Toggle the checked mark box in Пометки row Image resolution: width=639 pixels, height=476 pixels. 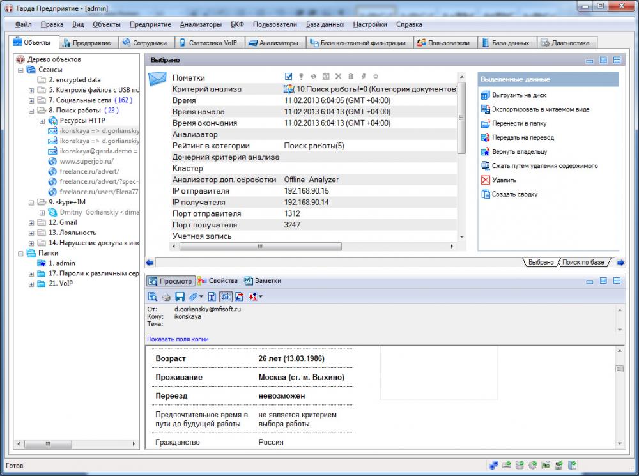click(289, 77)
